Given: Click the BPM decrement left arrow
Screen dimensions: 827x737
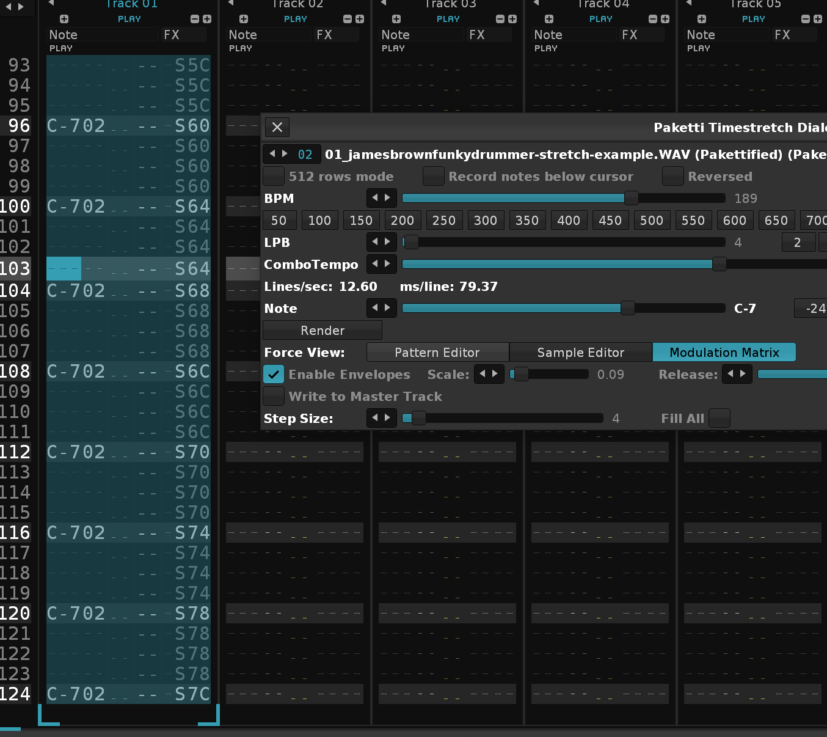Looking at the screenshot, I should click(x=376, y=198).
